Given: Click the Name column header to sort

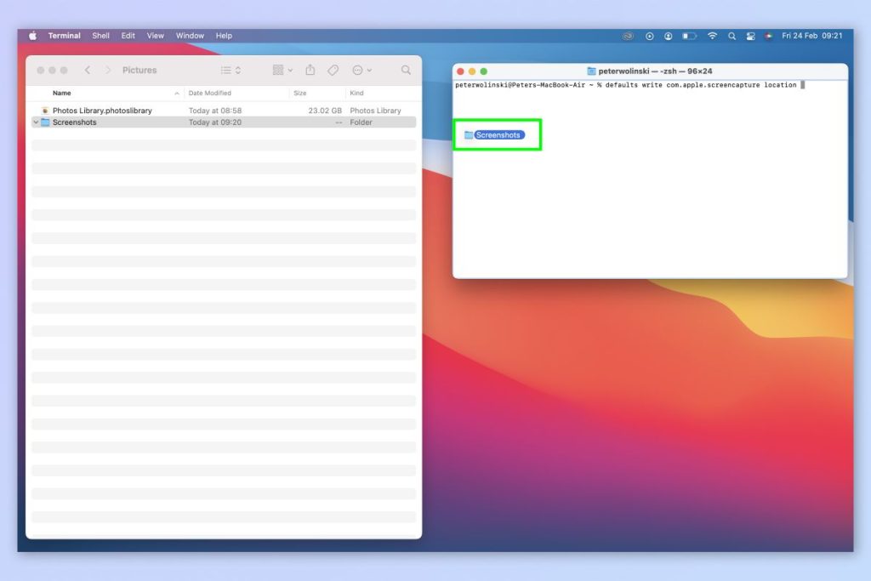Looking at the screenshot, I should click(x=60, y=93).
